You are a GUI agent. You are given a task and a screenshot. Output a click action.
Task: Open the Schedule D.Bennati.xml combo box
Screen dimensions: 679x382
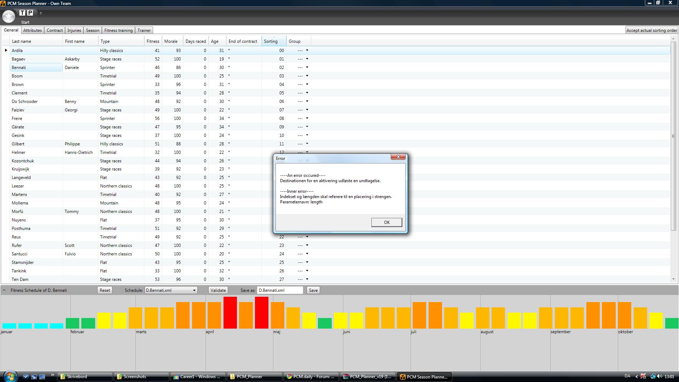171,290
